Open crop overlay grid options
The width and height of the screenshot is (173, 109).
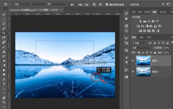pos(94,5)
